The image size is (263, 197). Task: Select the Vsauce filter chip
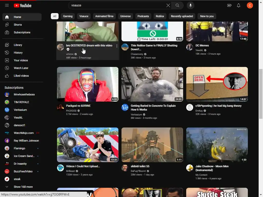(84, 16)
